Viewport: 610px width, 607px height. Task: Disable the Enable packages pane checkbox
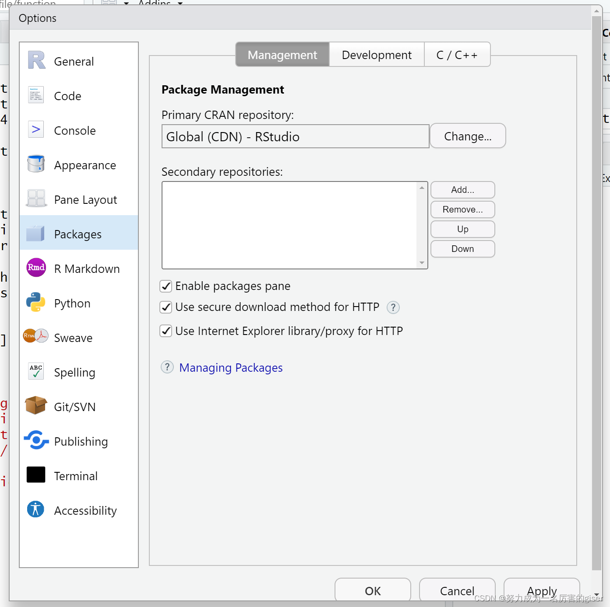coord(166,286)
